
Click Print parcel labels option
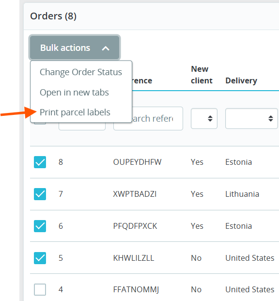click(75, 112)
